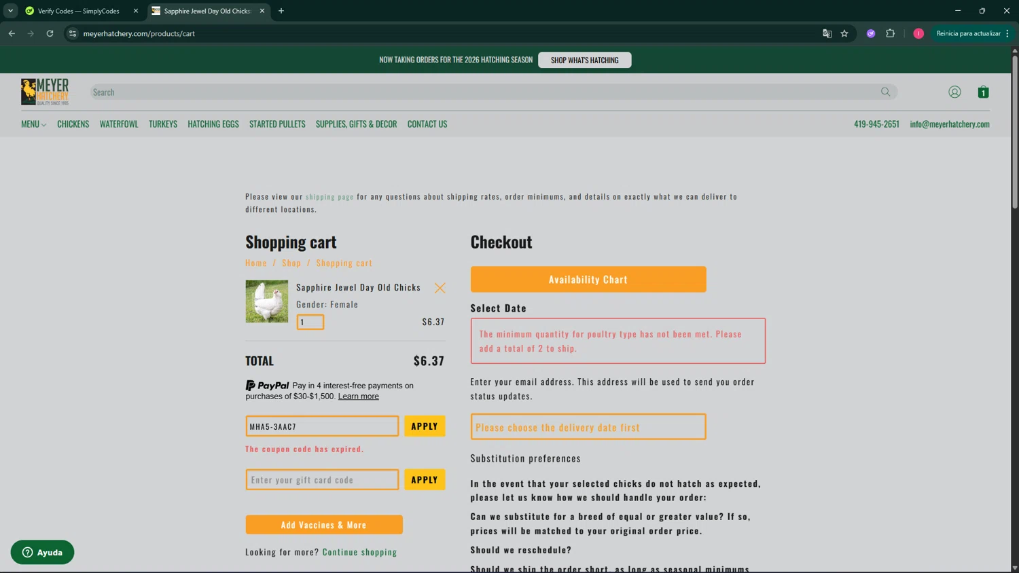Open the user account icon
1019x573 pixels.
coord(954,92)
